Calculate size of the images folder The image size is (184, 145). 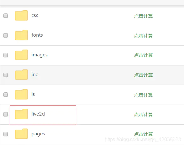pyautogui.click(x=143, y=55)
